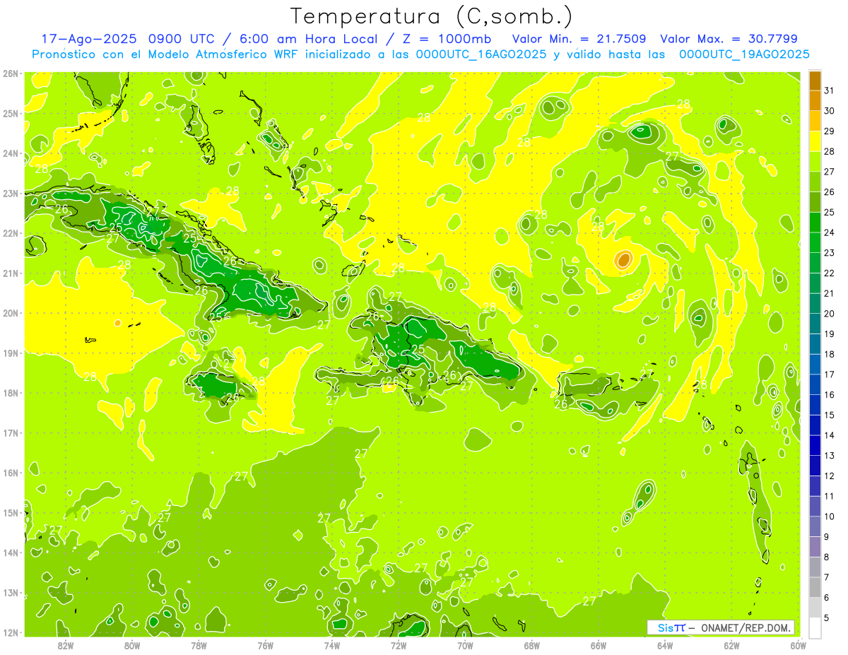The image size is (848, 655).
Task: Click the '70W' longitude axis label
Action: coord(465,645)
